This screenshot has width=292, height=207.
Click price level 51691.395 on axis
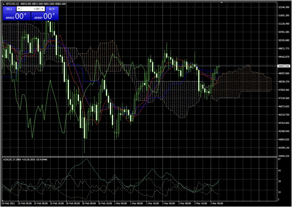coord(284,16)
